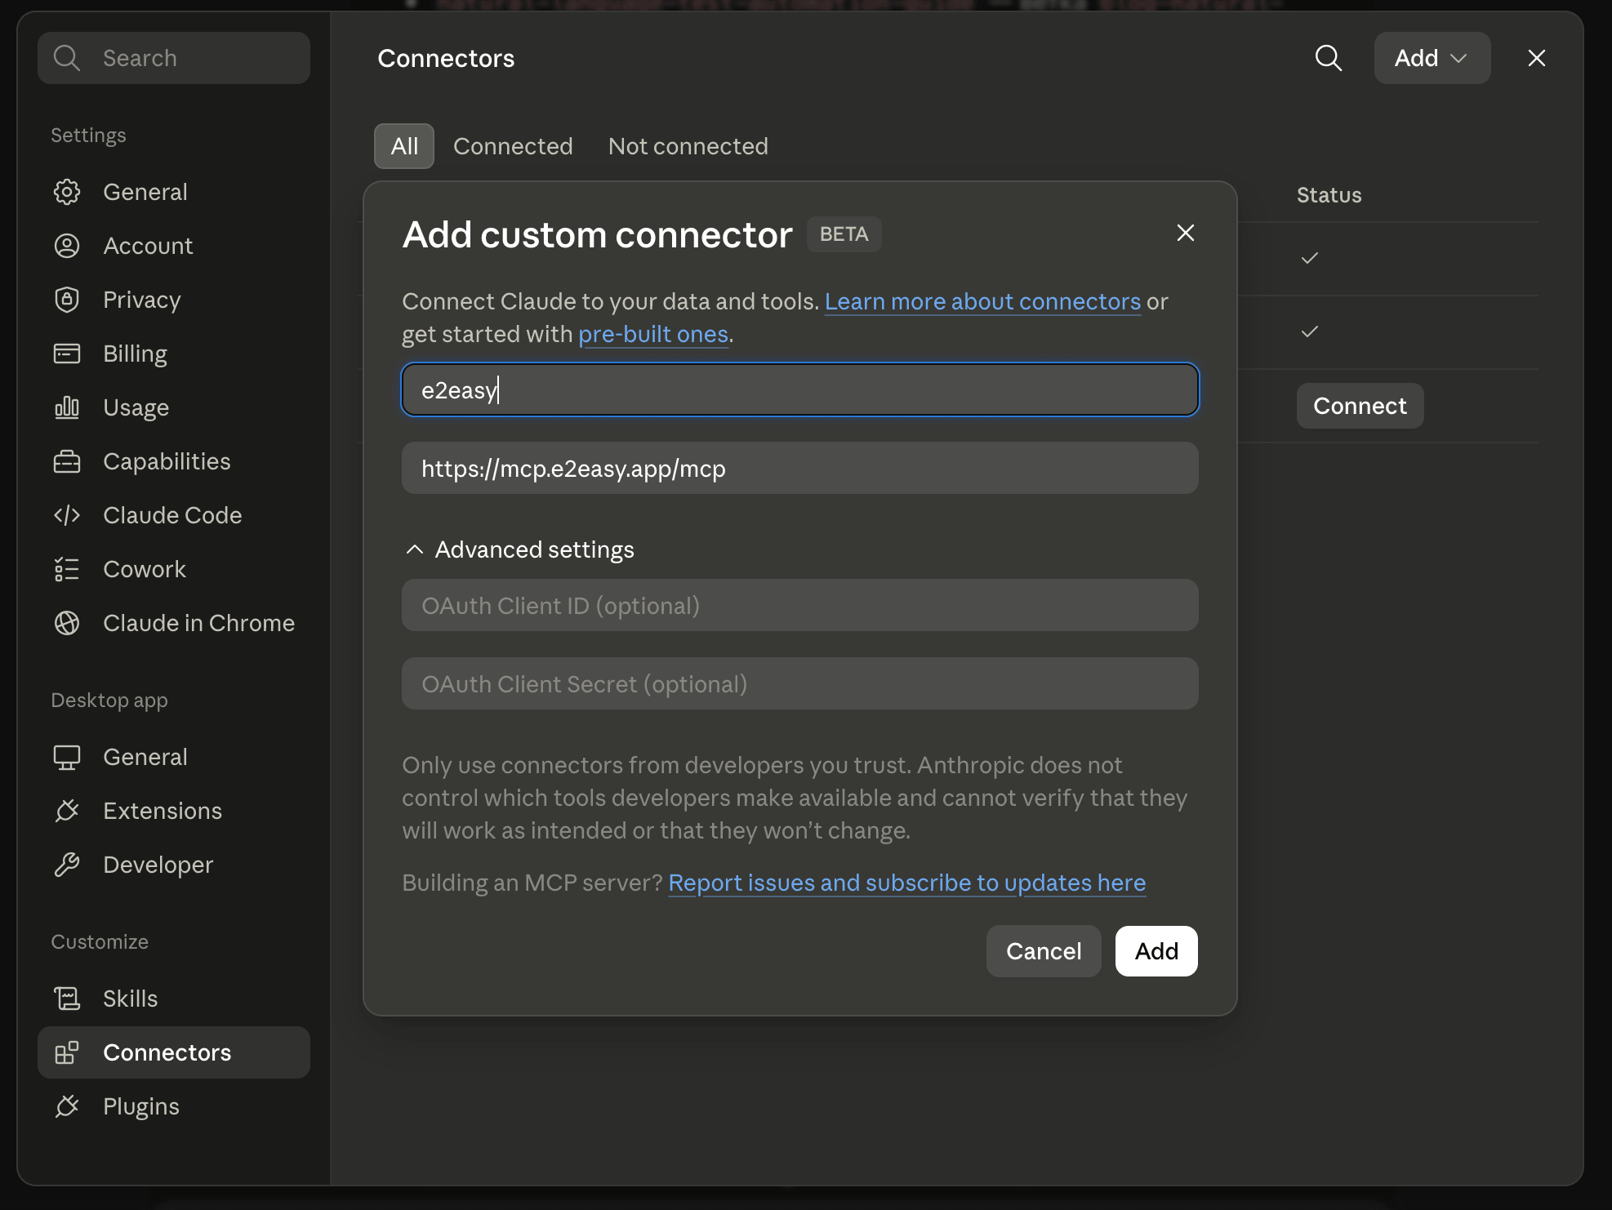
Task: Click the Developer wrench icon
Action: (67, 865)
